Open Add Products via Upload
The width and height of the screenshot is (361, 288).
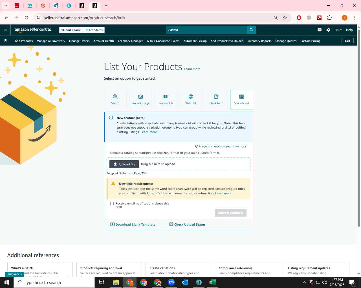227,41
